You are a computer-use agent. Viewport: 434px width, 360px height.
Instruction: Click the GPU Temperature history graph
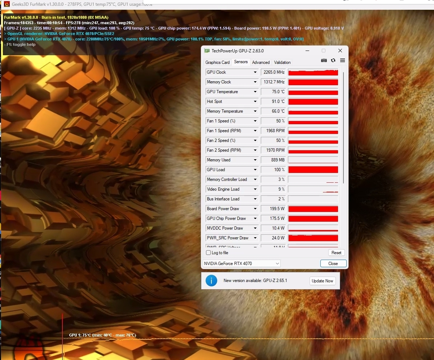tap(313, 92)
